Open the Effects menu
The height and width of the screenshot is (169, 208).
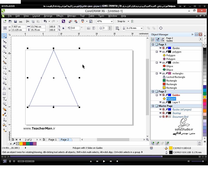60,16
